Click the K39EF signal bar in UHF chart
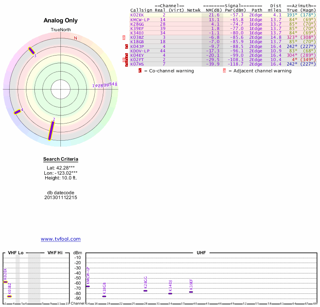Screen dimensions: 320x307 click(191, 292)
